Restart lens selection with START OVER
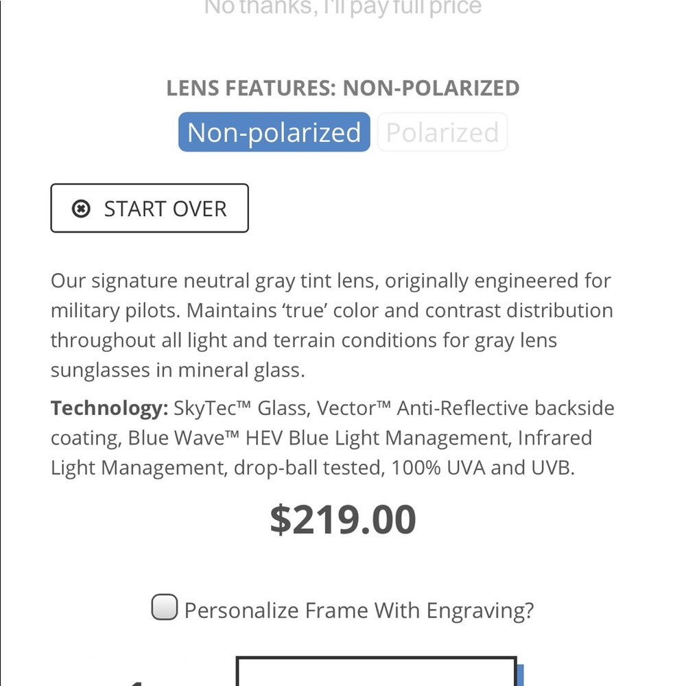Screen dimensions: 686x686 coord(149,208)
